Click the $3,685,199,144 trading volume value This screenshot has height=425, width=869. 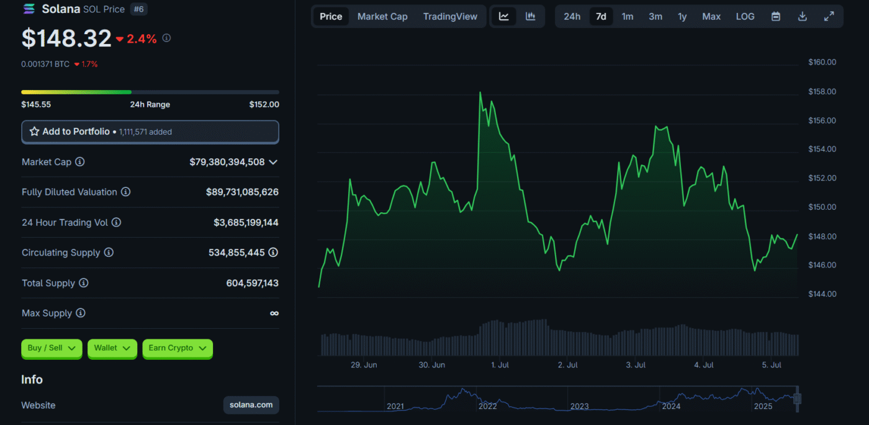[246, 222]
